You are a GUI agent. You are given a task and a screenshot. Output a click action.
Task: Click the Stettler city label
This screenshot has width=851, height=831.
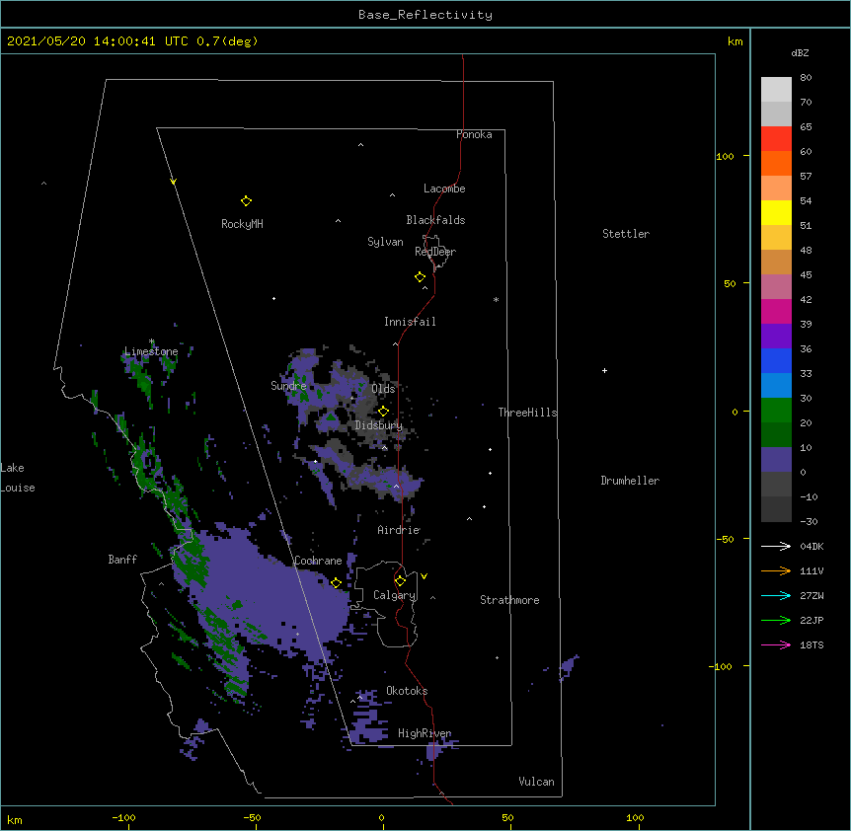[626, 234]
